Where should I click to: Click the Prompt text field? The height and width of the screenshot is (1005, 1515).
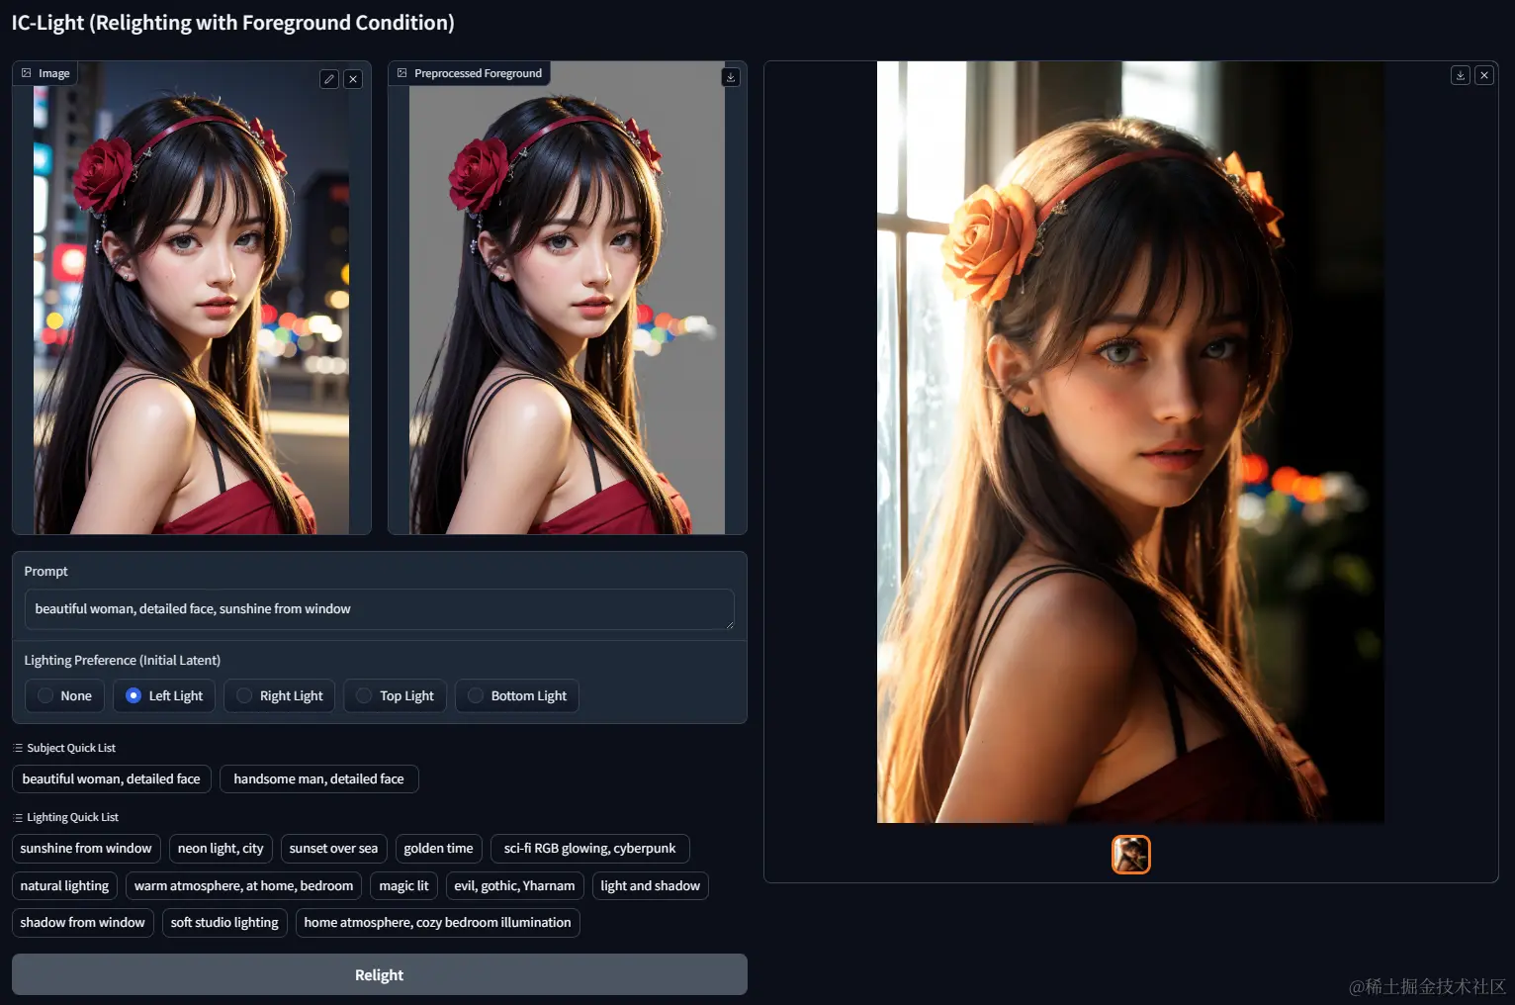point(380,609)
